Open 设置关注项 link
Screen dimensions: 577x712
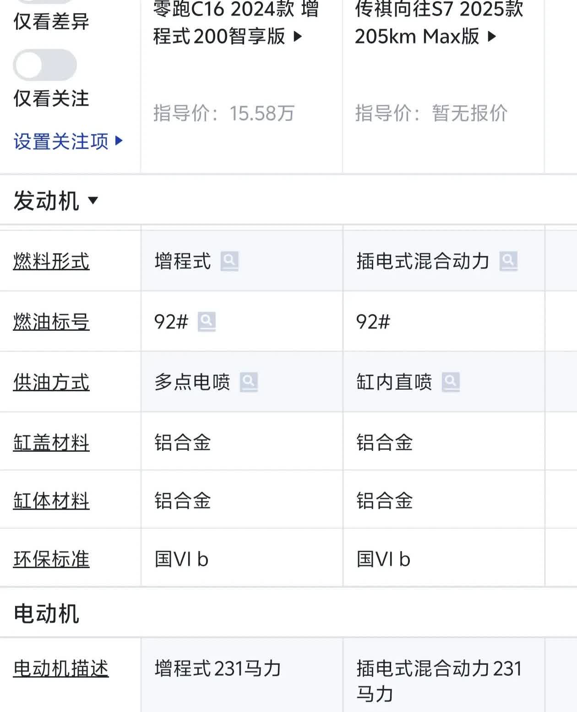68,141
